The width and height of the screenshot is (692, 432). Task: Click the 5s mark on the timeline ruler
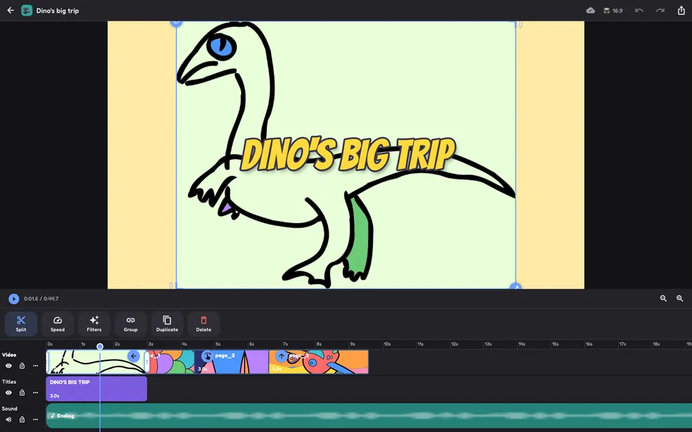click(x=217, y=344)
